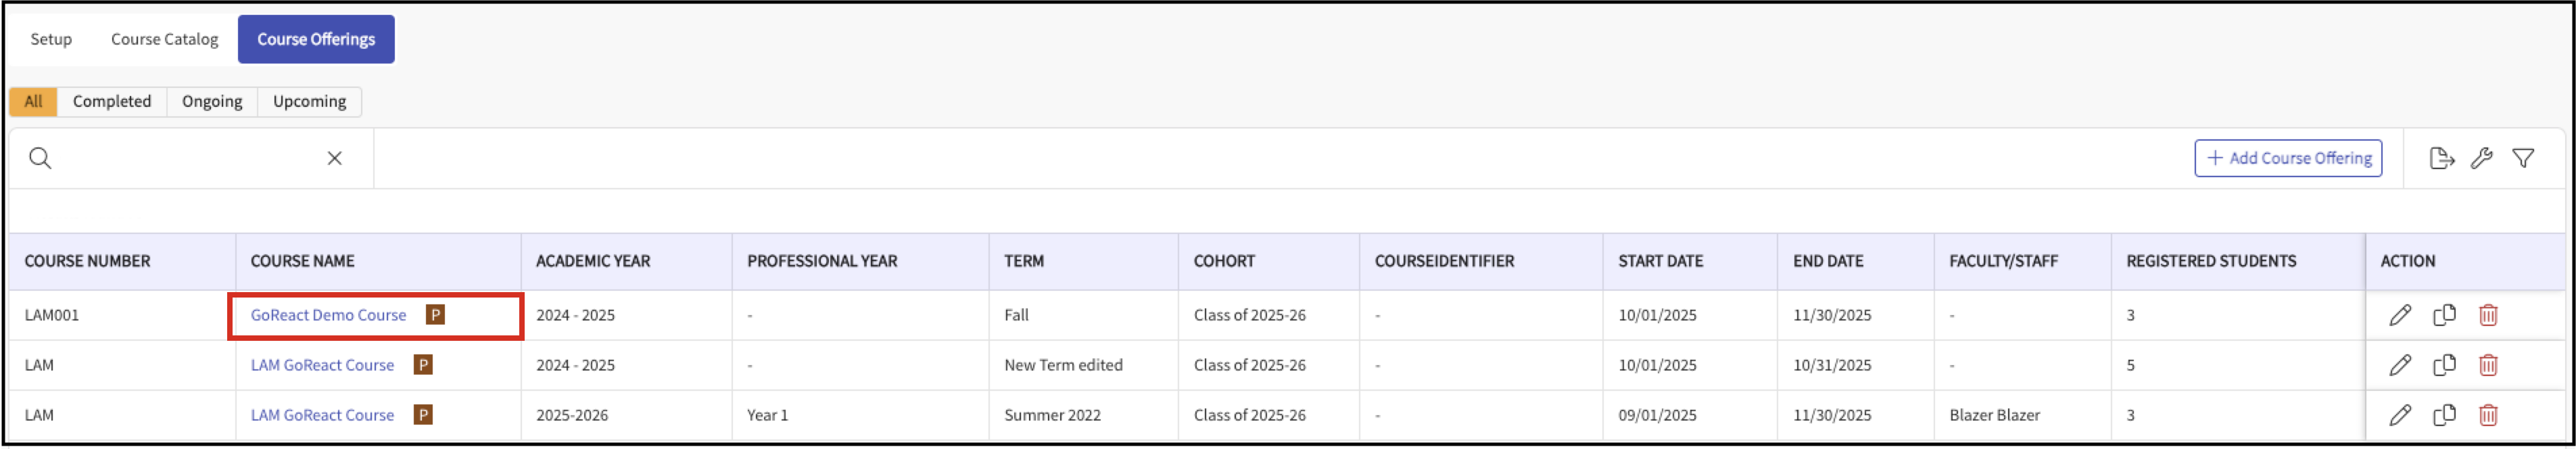
Task: Edit the New Term edited course row
Action: point(2400,365)
